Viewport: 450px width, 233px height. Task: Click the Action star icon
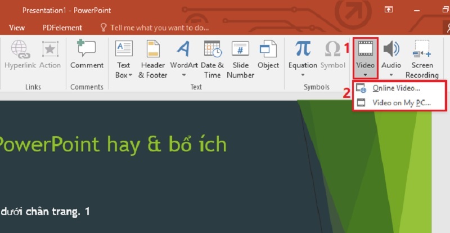(x=50, y=49)
